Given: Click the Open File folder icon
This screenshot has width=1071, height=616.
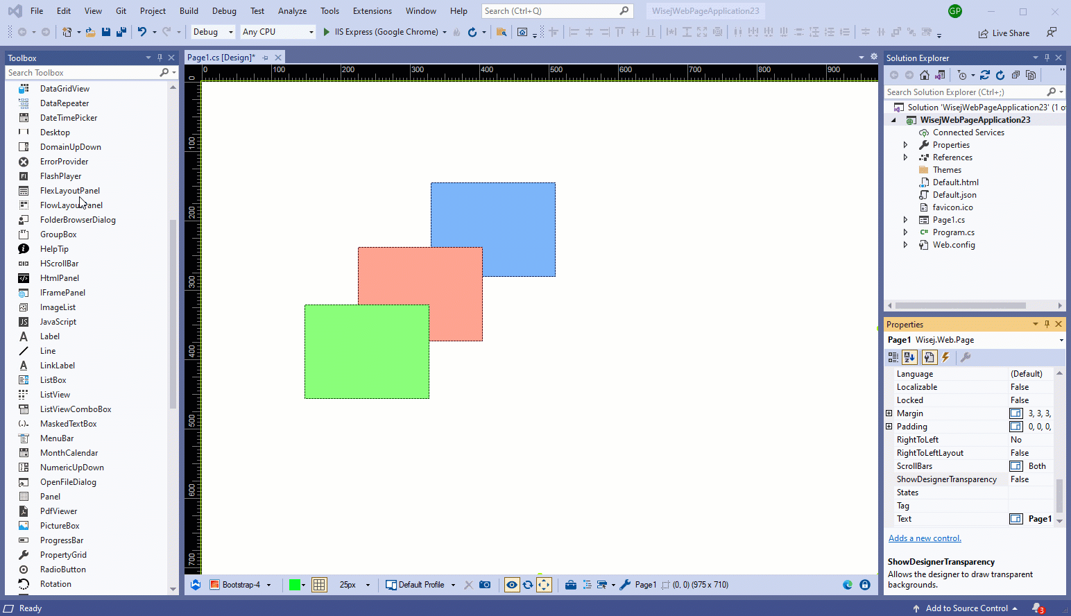Looking at the screenshot, I should pos(90,32).
